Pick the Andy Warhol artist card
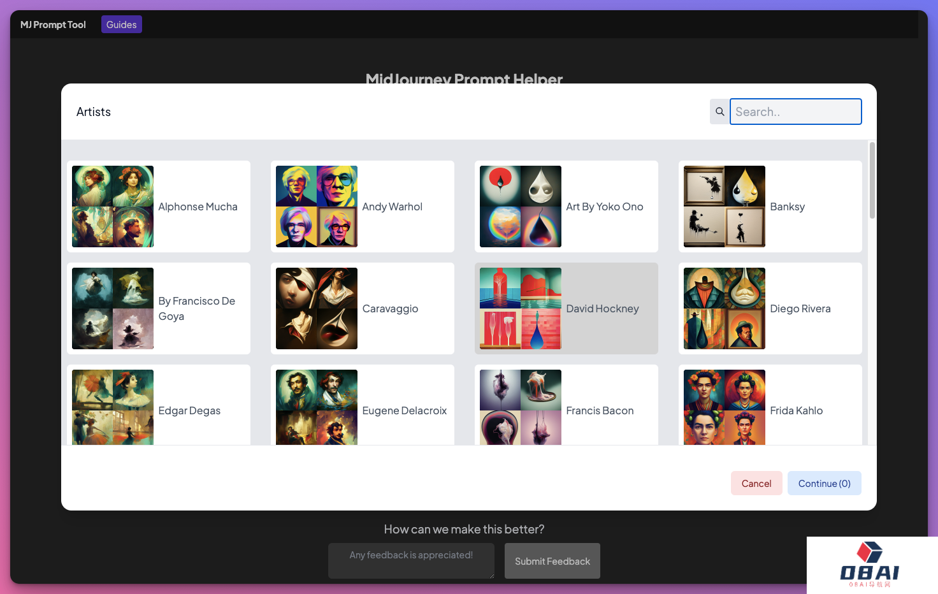 [362, 206]
